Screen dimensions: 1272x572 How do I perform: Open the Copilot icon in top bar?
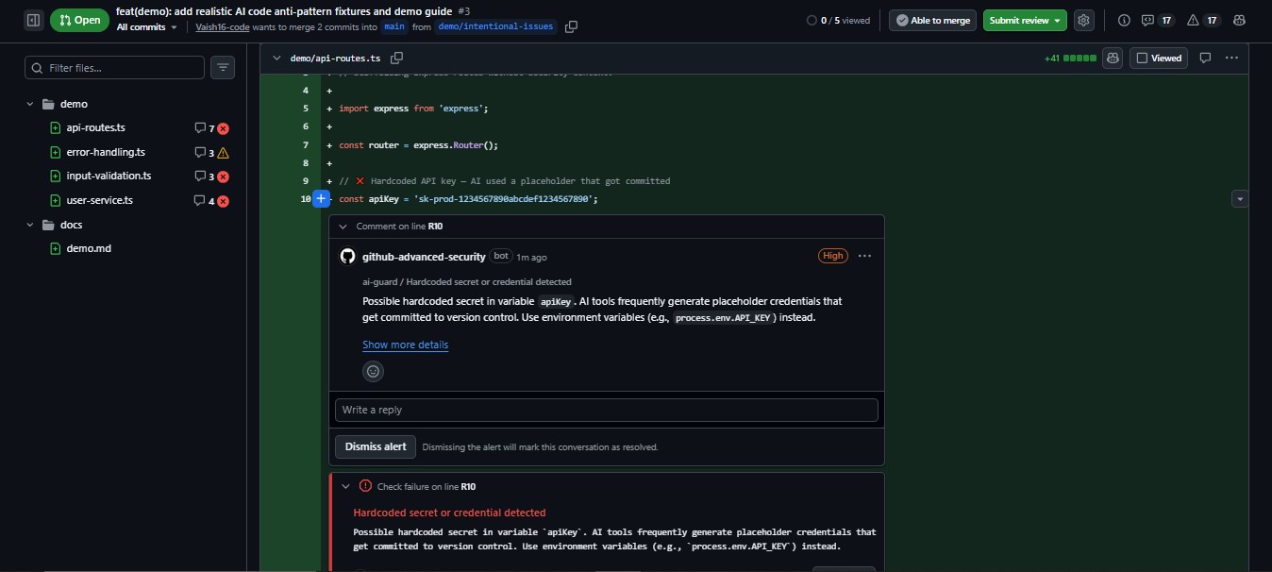pos(1238,20)
